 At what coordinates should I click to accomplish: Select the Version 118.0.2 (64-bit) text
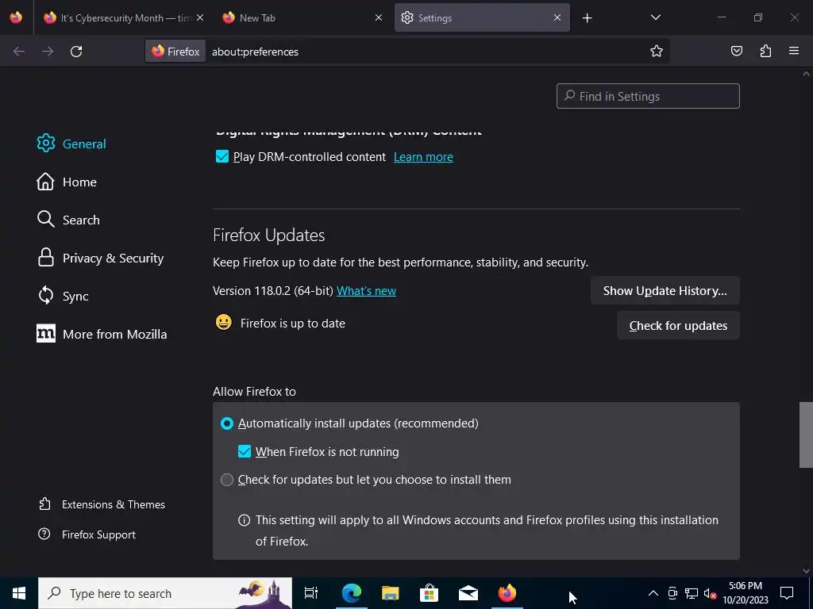tap(273, 291)
